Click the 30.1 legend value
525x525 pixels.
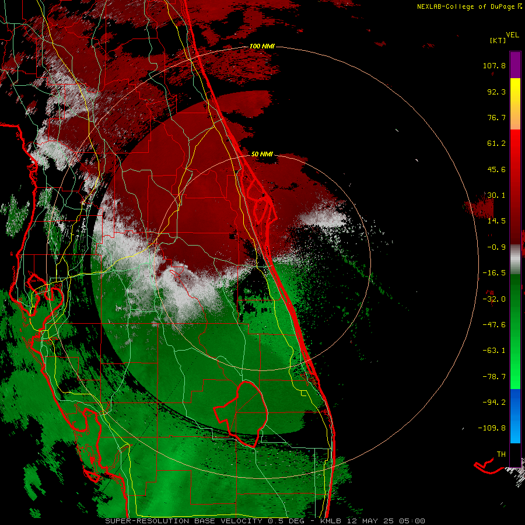[x=496, y=195]
